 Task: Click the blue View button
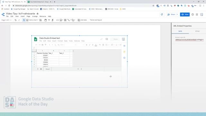[x=185, y=15]
